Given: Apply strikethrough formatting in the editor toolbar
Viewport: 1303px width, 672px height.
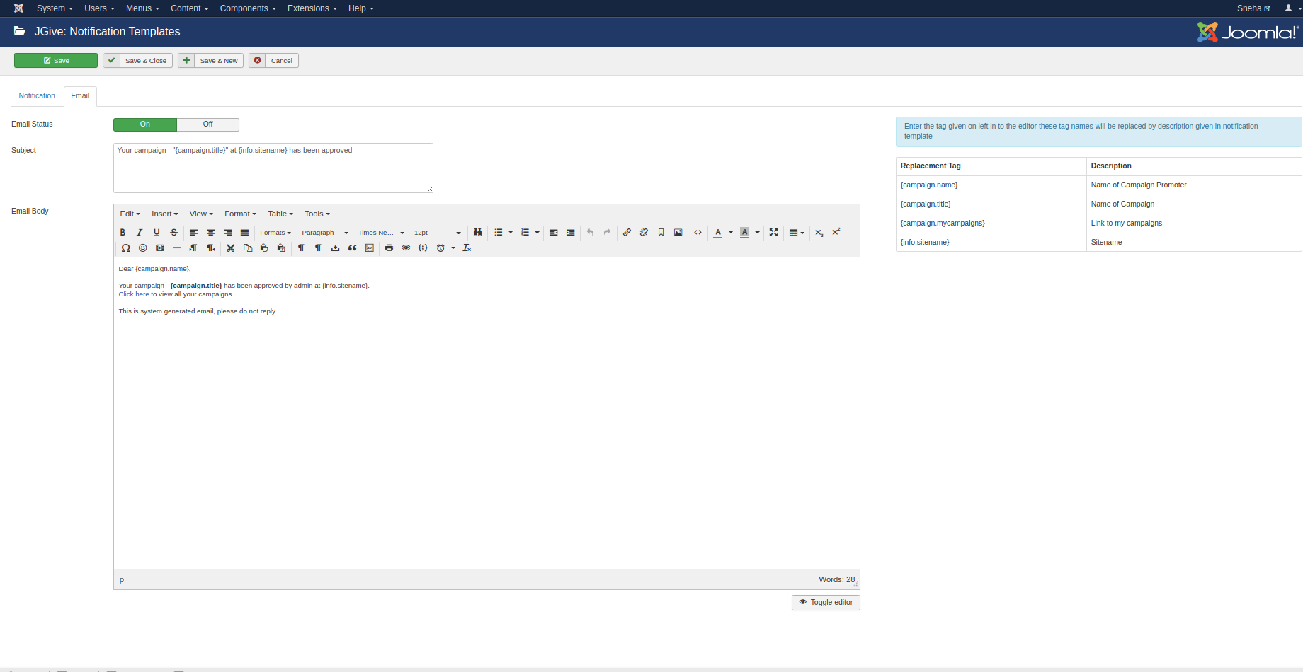Looking at the screenshot, I should (x=173, y=233).
